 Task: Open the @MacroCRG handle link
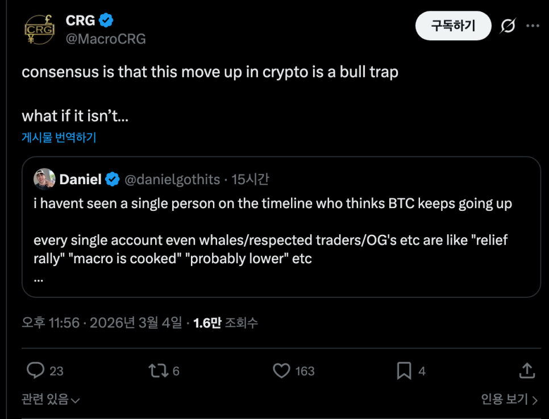[x=106, y=39]
